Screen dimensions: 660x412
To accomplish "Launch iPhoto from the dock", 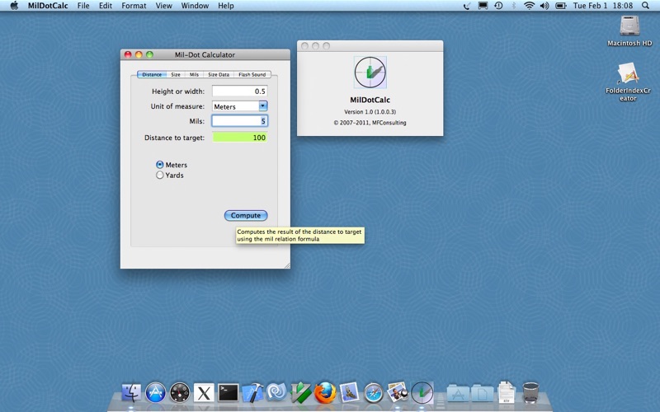I will (x=398, y=393).
